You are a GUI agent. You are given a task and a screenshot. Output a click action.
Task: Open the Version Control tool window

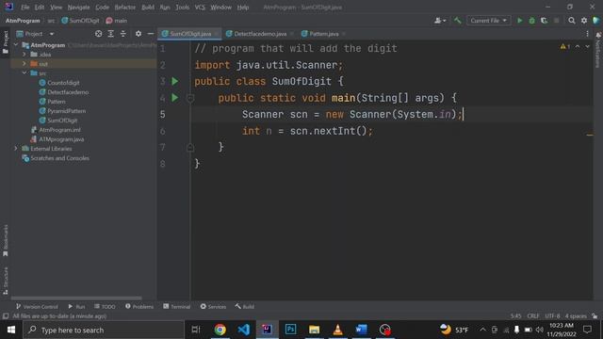(x=37, y=306)
